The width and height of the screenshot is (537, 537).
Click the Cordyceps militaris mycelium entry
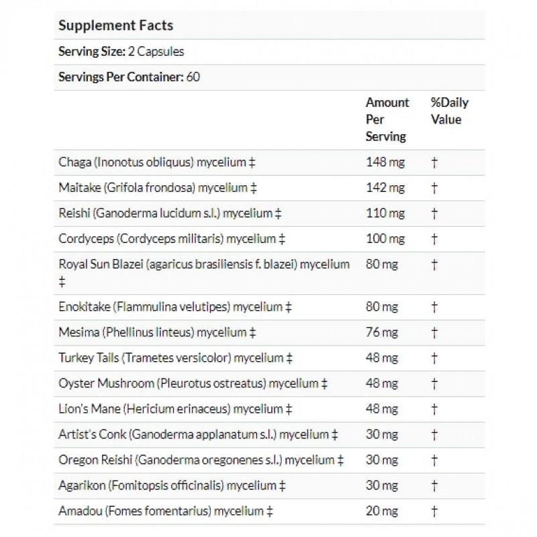pyautogui.click(x=172, y=239)
